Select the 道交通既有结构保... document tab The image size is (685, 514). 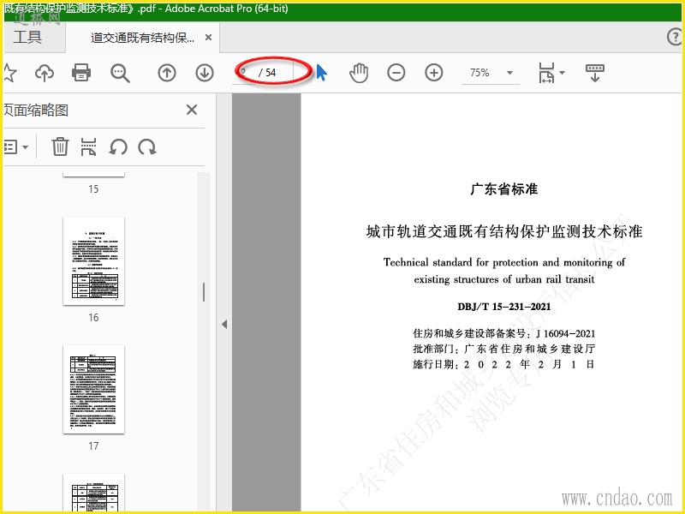click(x=142, y=38)
